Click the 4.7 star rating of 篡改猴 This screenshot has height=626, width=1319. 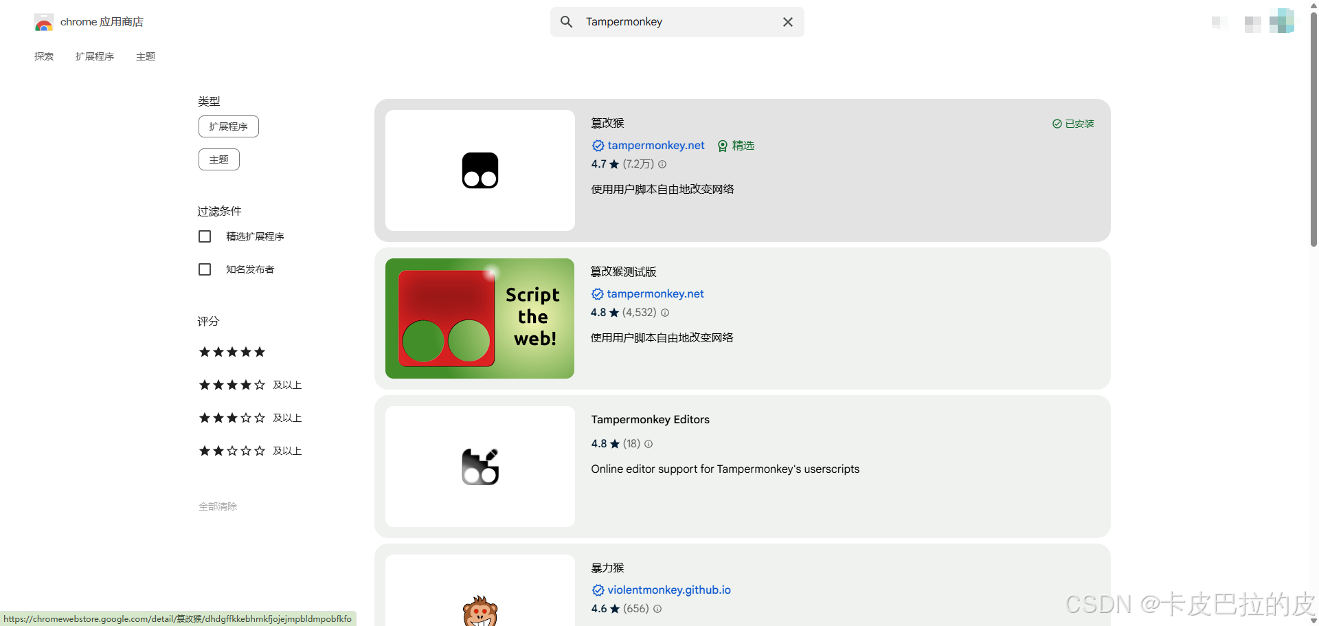[605, 164]
